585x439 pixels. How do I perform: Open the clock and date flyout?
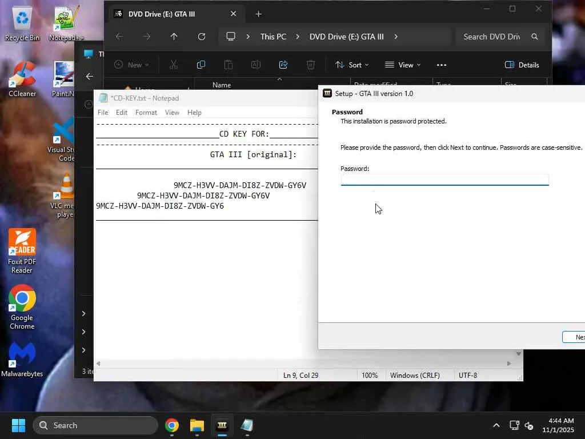pos(558,425)
